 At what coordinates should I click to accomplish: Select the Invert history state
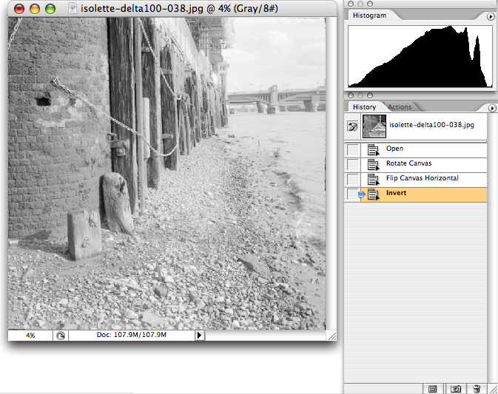click(424, 194)
